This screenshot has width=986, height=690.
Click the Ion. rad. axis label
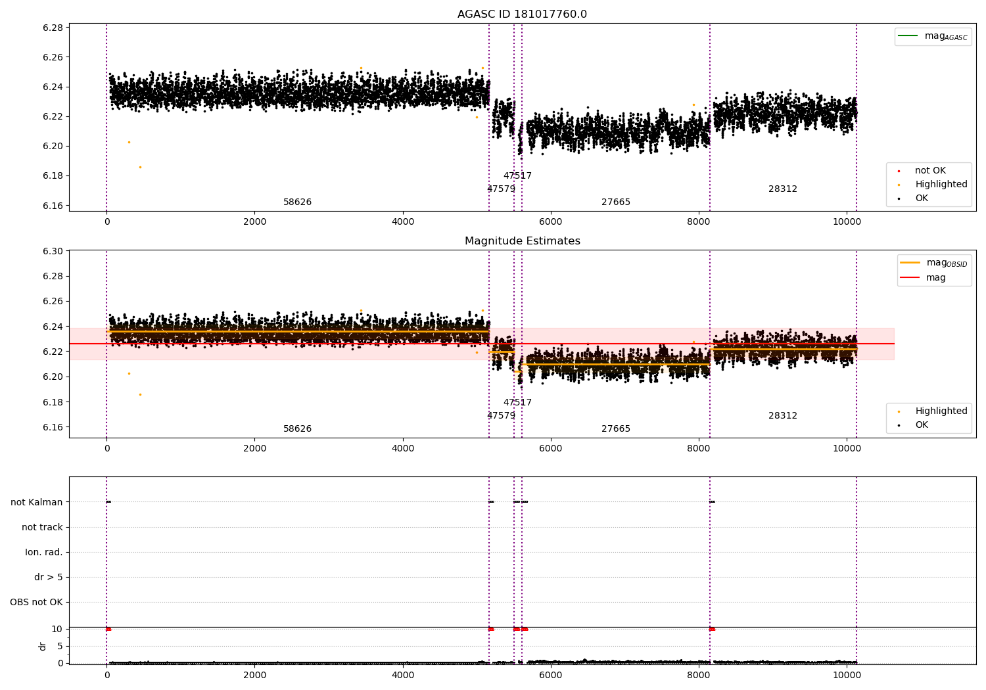click(x=44, y=553)
